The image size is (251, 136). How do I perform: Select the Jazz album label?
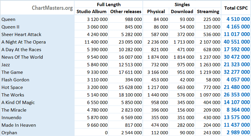click(x=6, y=65)
